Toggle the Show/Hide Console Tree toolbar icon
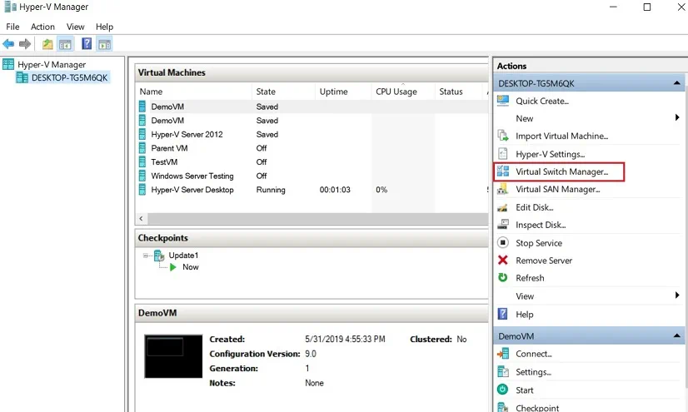Image resolution: width=688 pixels, height=412 pixels. (65, 44)
